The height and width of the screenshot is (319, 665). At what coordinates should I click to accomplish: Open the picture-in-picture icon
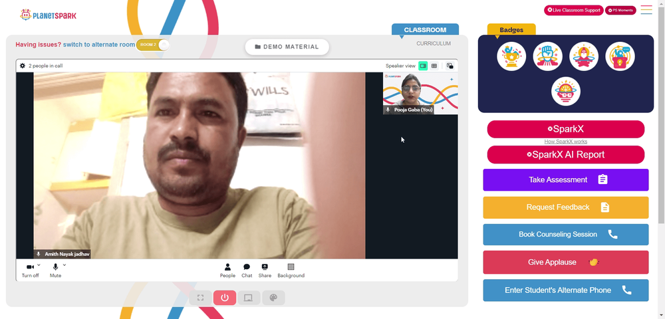coord(450,66)
